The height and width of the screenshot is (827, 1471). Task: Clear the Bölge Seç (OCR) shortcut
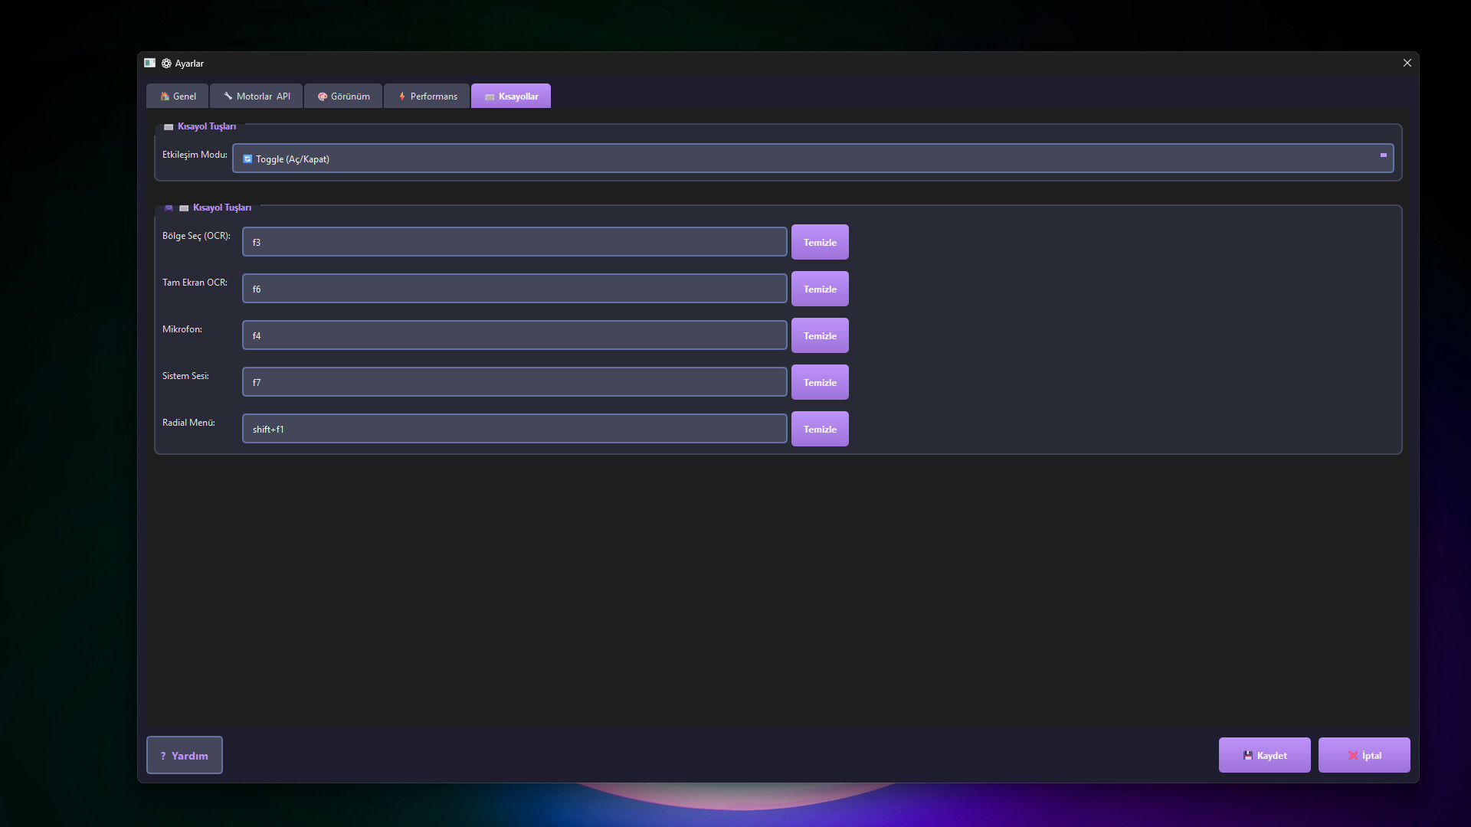click(820, 242)
